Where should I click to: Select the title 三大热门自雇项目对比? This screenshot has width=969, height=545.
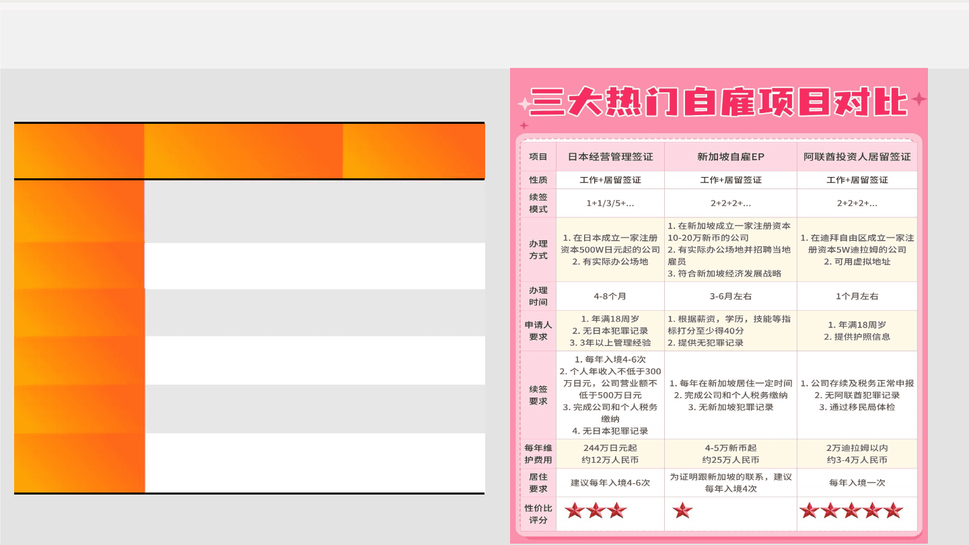[719, 103]
